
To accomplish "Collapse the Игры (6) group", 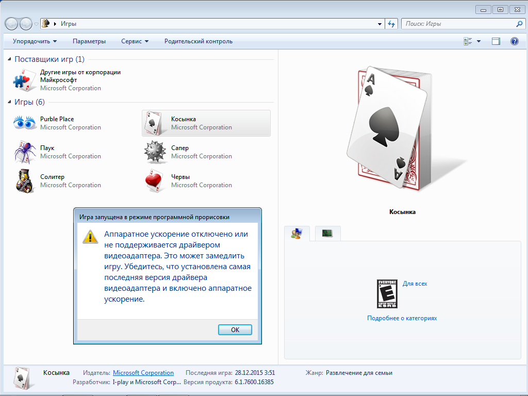I will (9, 102).
